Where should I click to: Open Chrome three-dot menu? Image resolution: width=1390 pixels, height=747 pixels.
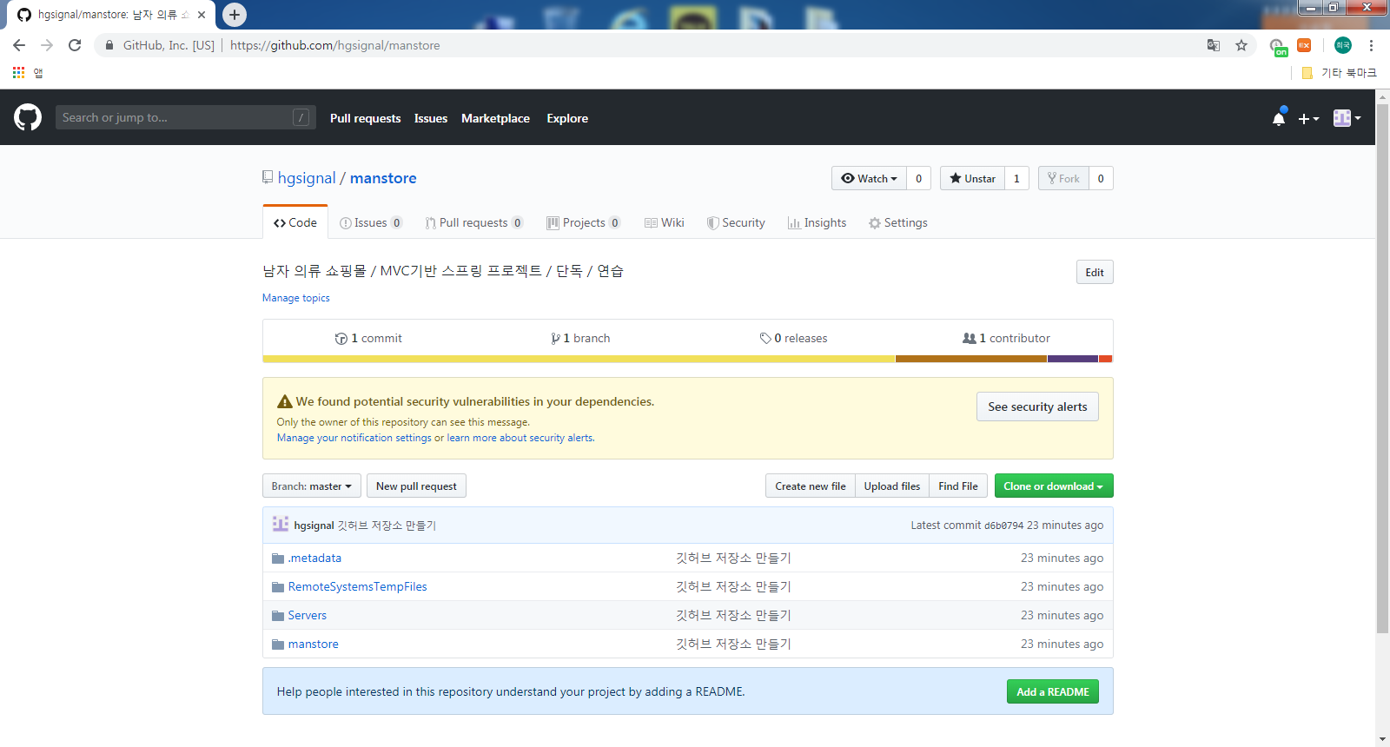tap(1371, 45)
